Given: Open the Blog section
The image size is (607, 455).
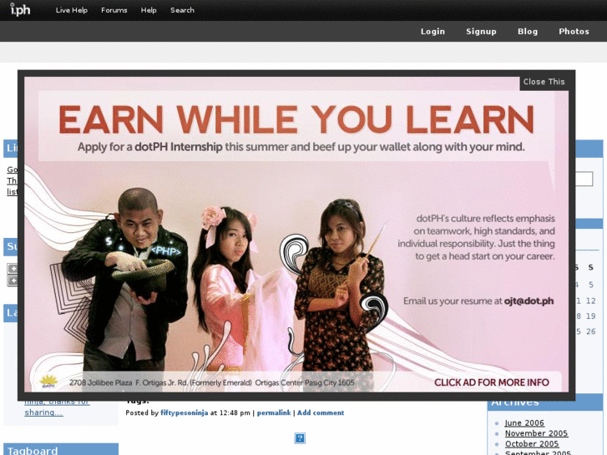Looking at the screenshot, I should [x=528, y=32].
